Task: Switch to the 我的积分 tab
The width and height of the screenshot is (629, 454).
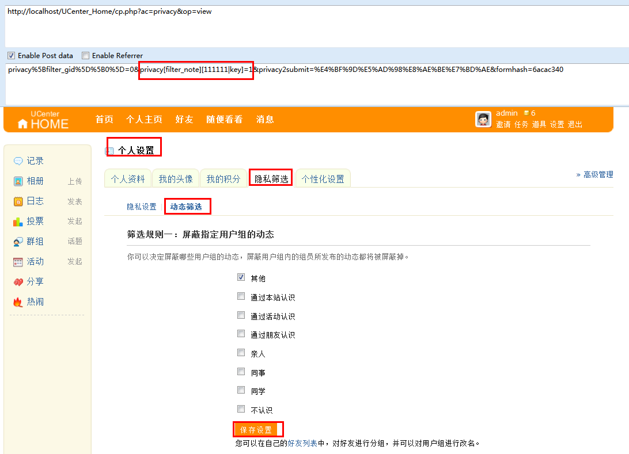Action: (223, 179)
